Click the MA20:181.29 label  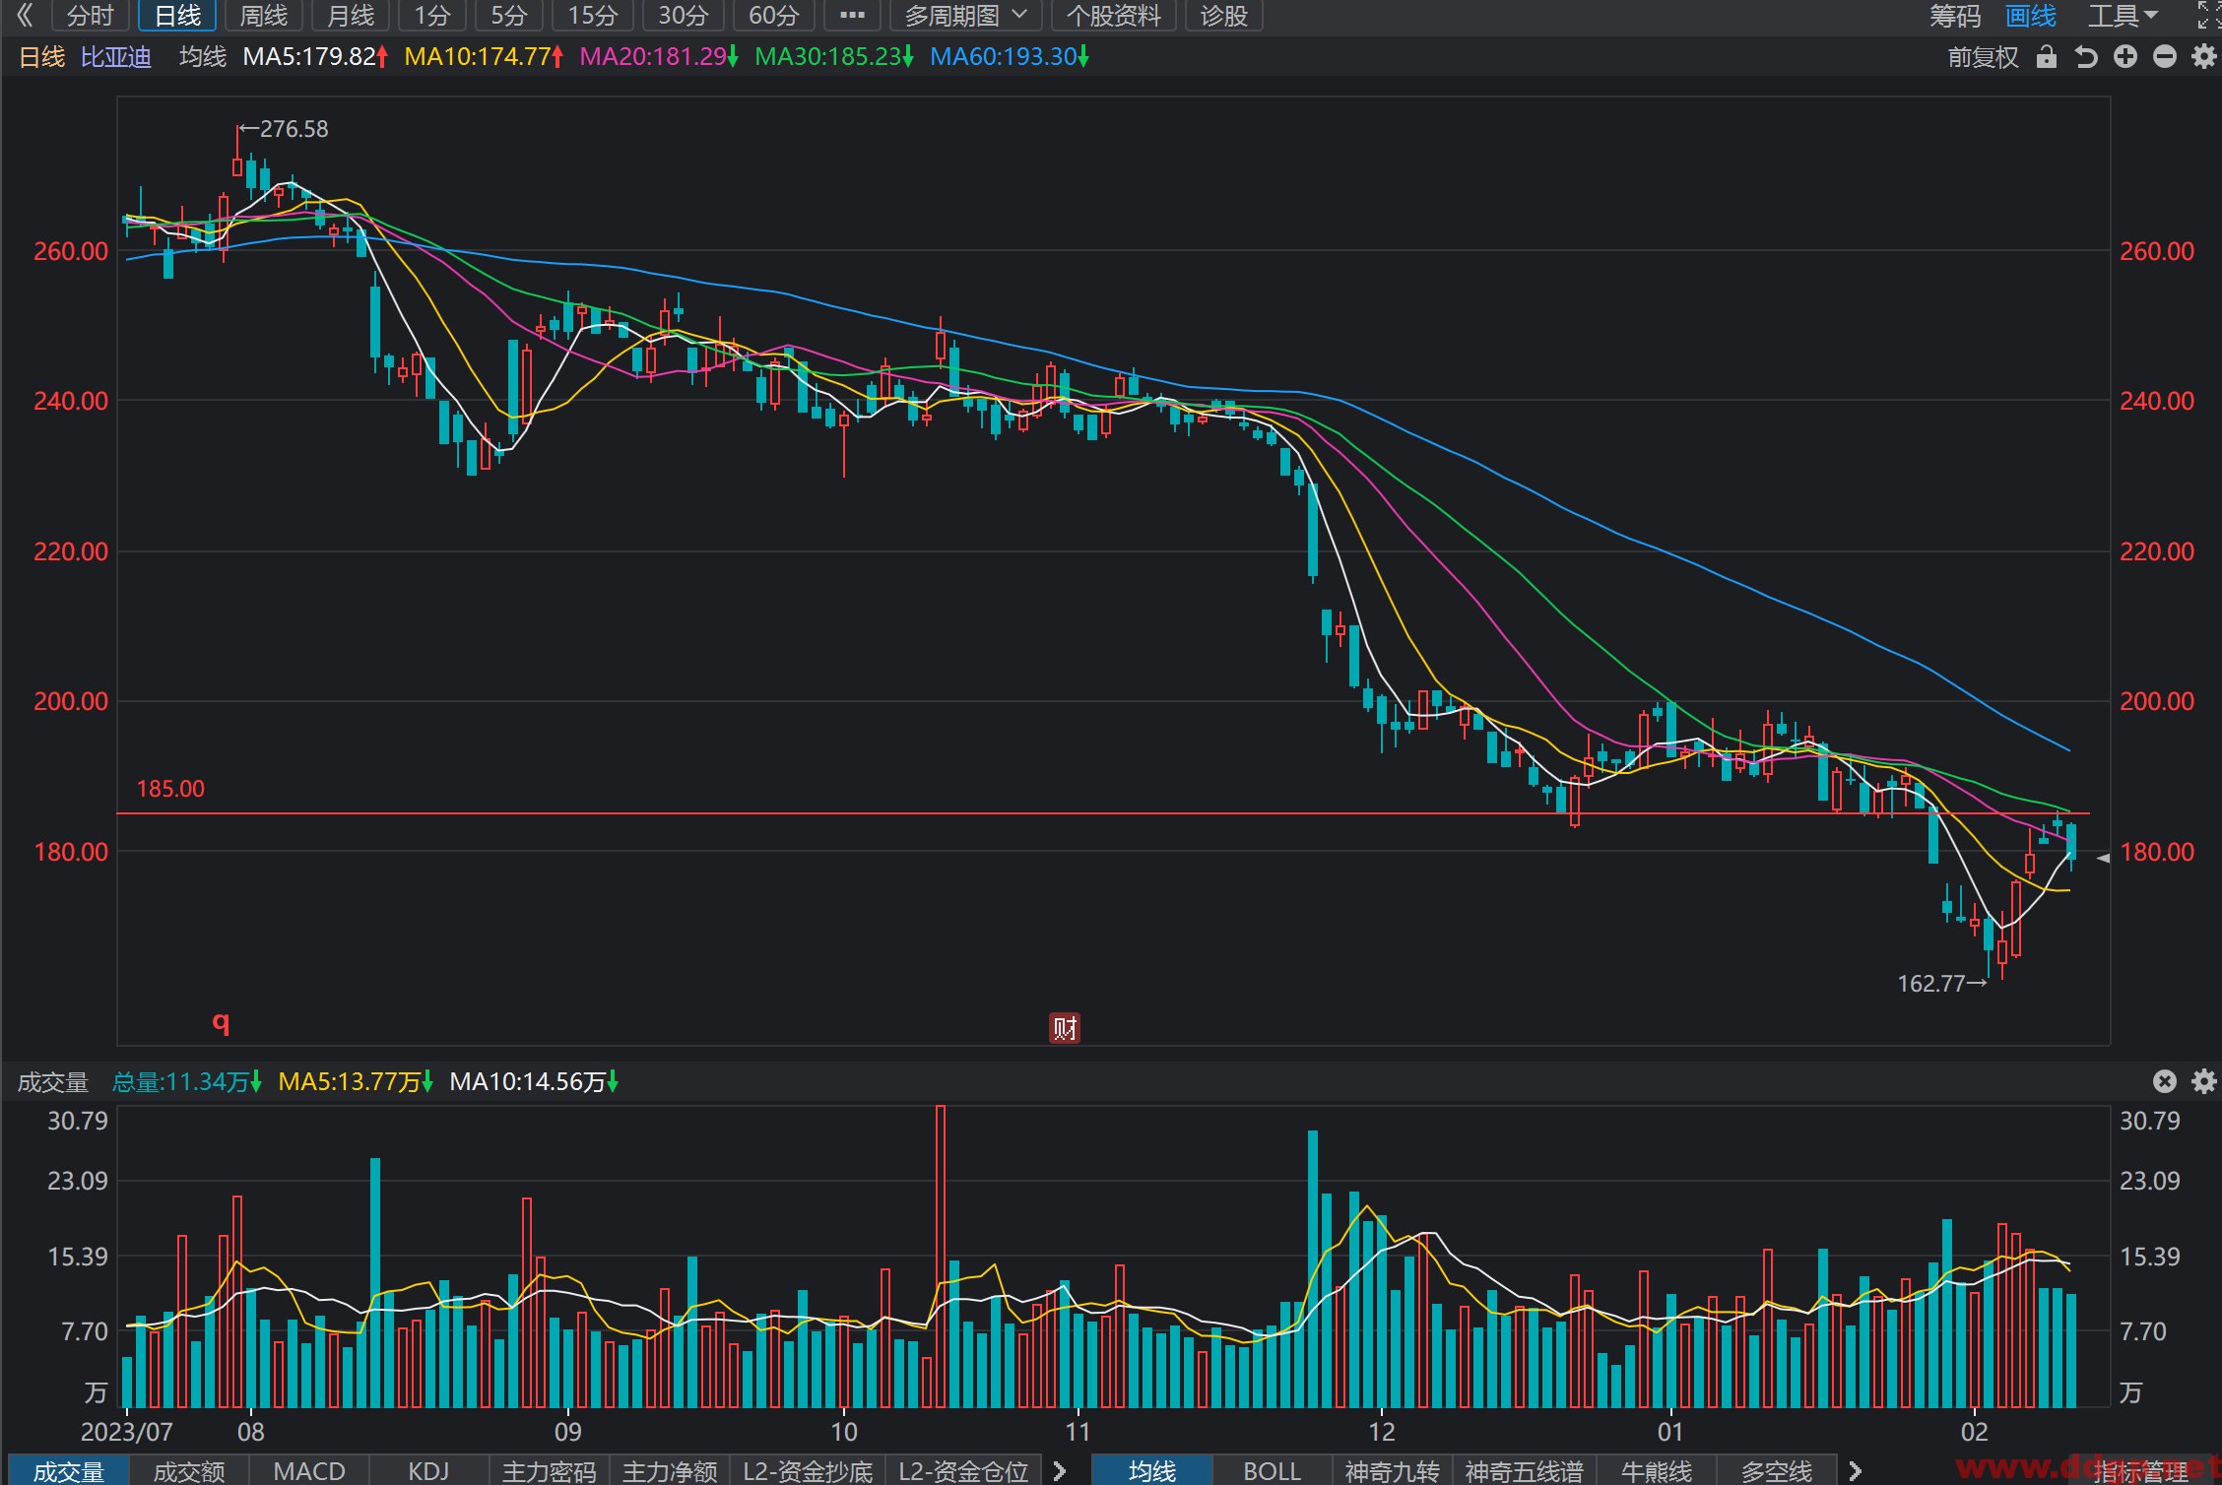[659, 57]
